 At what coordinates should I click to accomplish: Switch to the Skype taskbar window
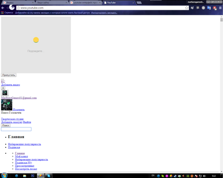[x=49, y=176]
